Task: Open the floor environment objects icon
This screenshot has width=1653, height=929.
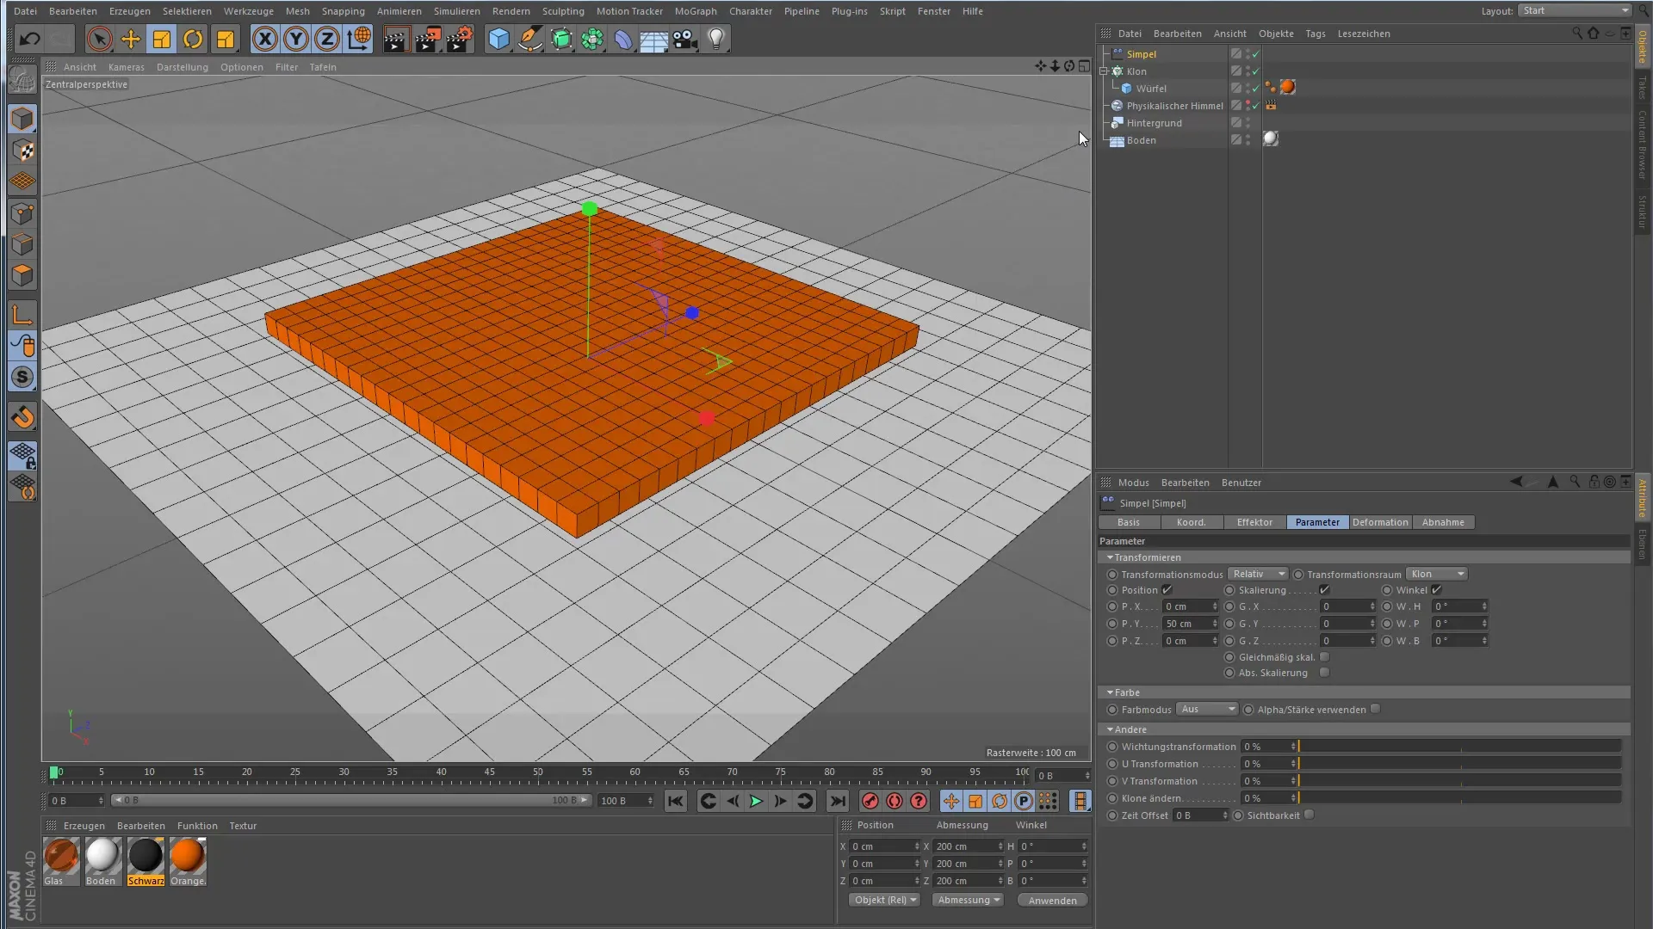Action: click(654, 39)
